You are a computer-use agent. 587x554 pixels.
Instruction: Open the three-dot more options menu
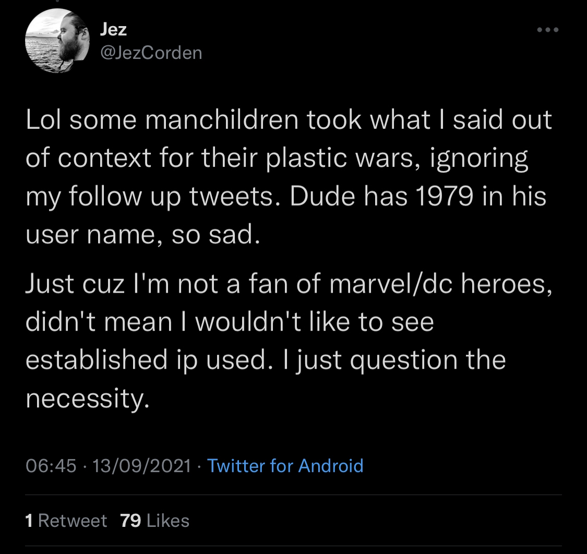click(548, 30)
